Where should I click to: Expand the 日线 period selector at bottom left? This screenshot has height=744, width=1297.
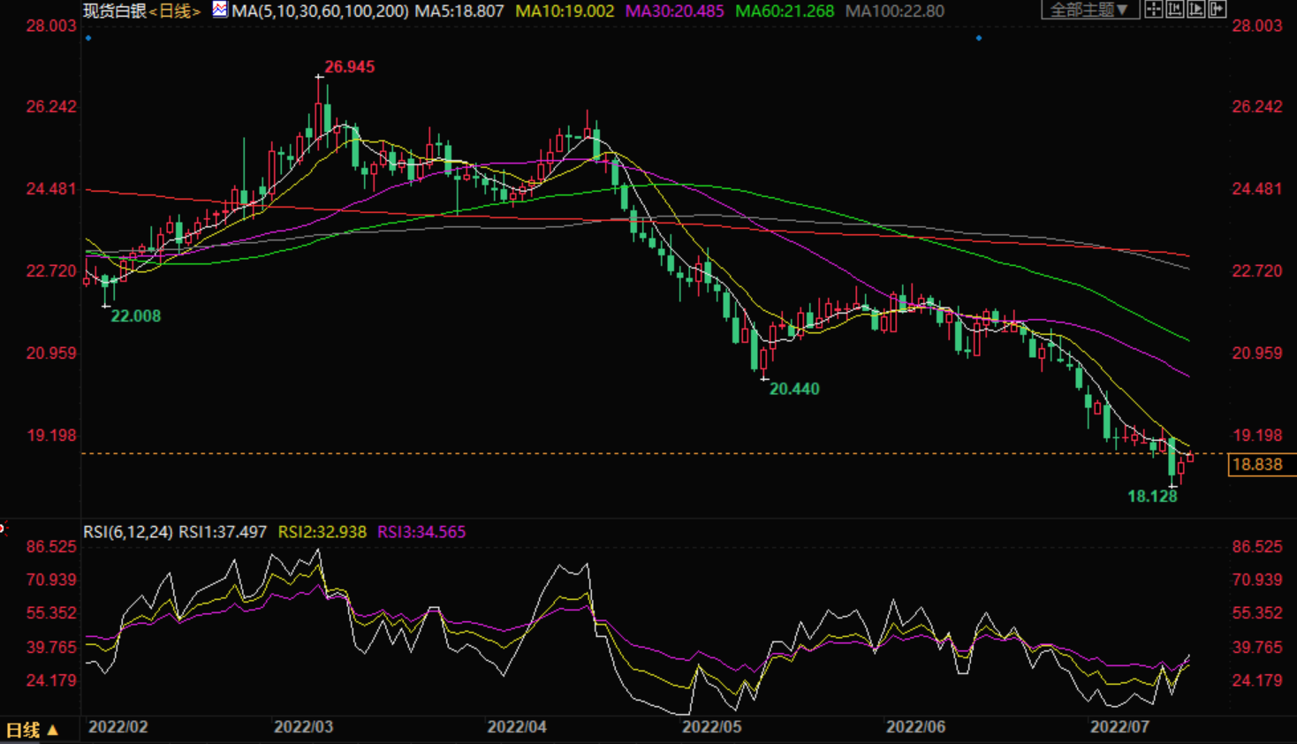[x=32, y=730]
